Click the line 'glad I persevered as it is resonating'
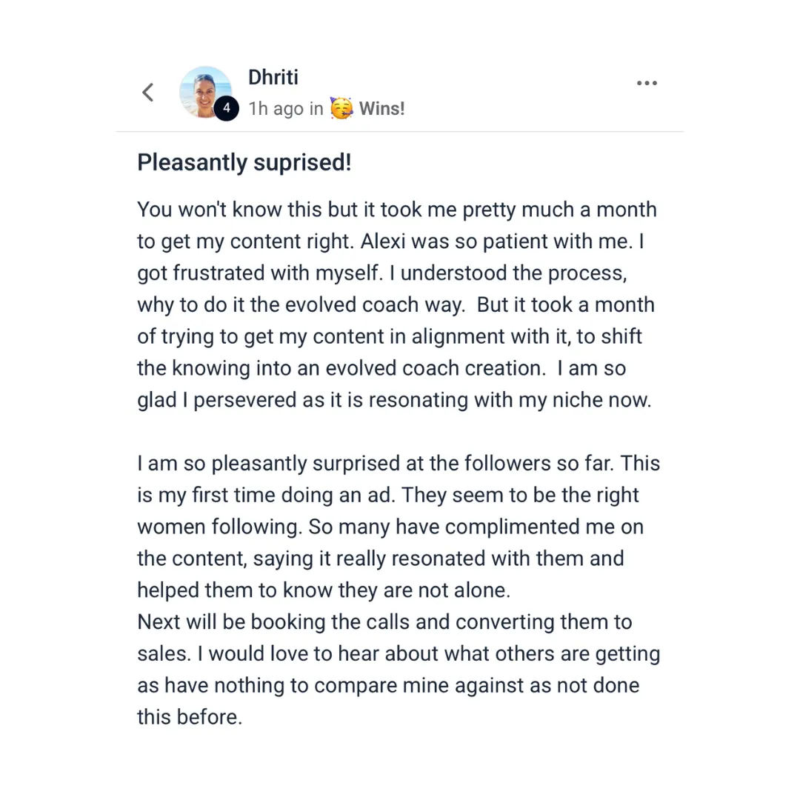Screen dimensions: 800x800 394,400
